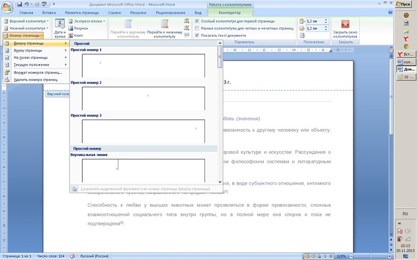This screenshot has height=260, width=417.
Task: Click the Удалить номера страниц item
Action: pyautogui.click(x=36, y=80)
